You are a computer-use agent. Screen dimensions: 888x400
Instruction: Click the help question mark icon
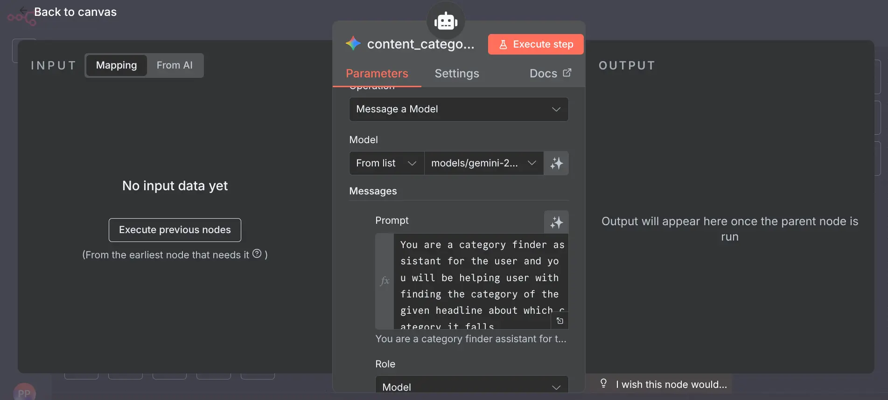[x=257, y=254]
